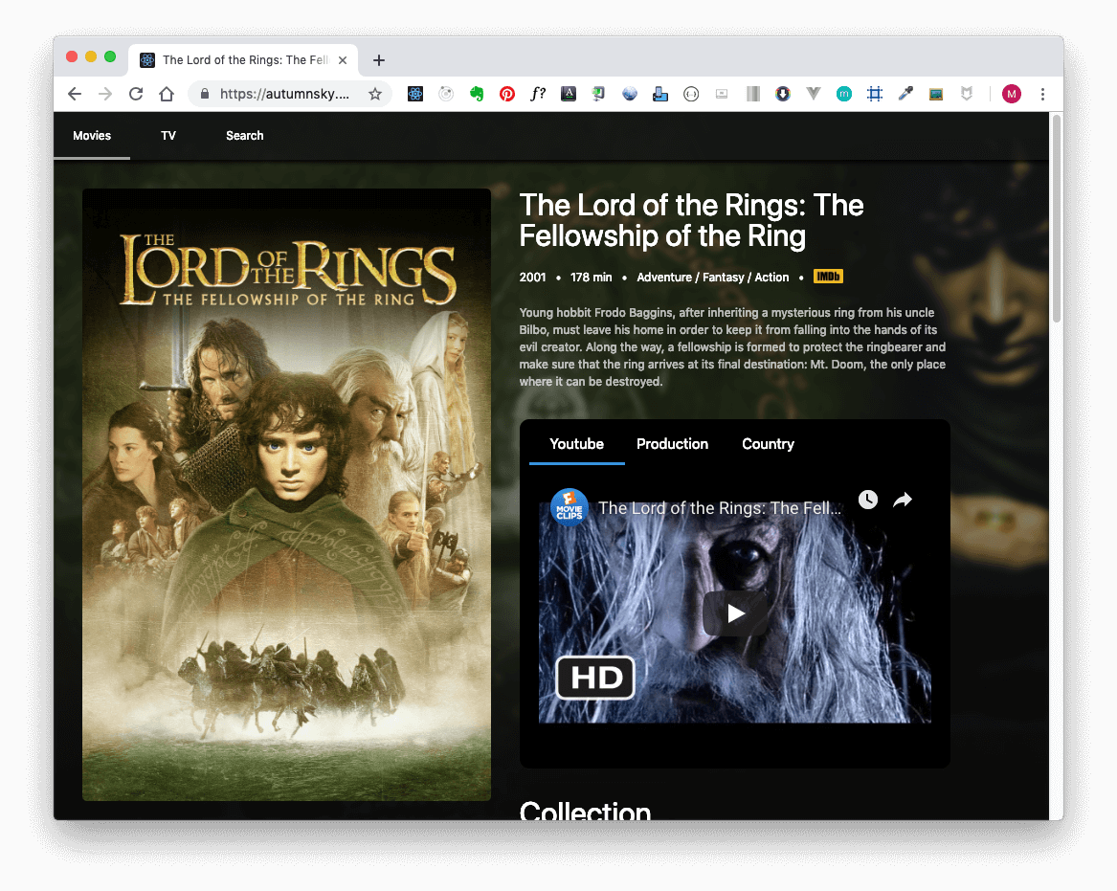Open the Country tab
The height and width of the screenshot is (891, 1117).
point(768,444)
